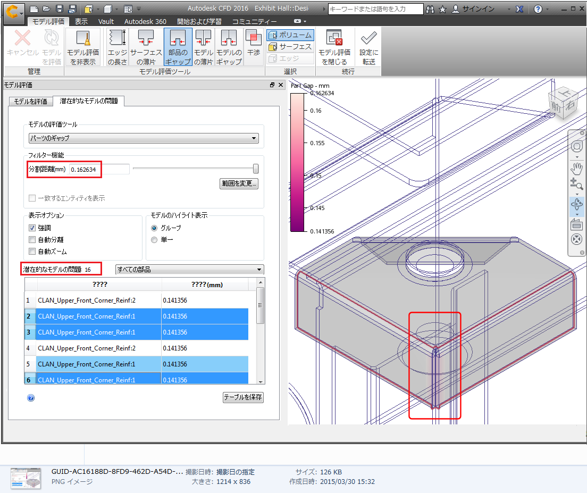Toggle サーフェス surface selection mode
587x493 pixels.
290,47
